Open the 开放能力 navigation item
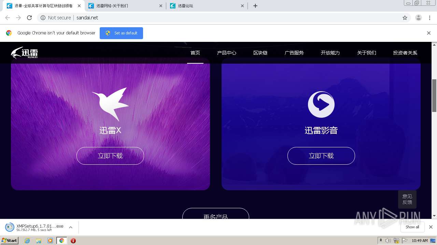The height and width of the screenshot is (245, 437). point(330,53)
